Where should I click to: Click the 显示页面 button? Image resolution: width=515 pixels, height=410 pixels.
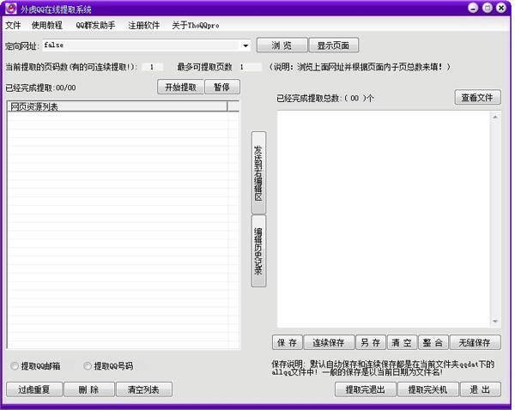coord(333,45)
